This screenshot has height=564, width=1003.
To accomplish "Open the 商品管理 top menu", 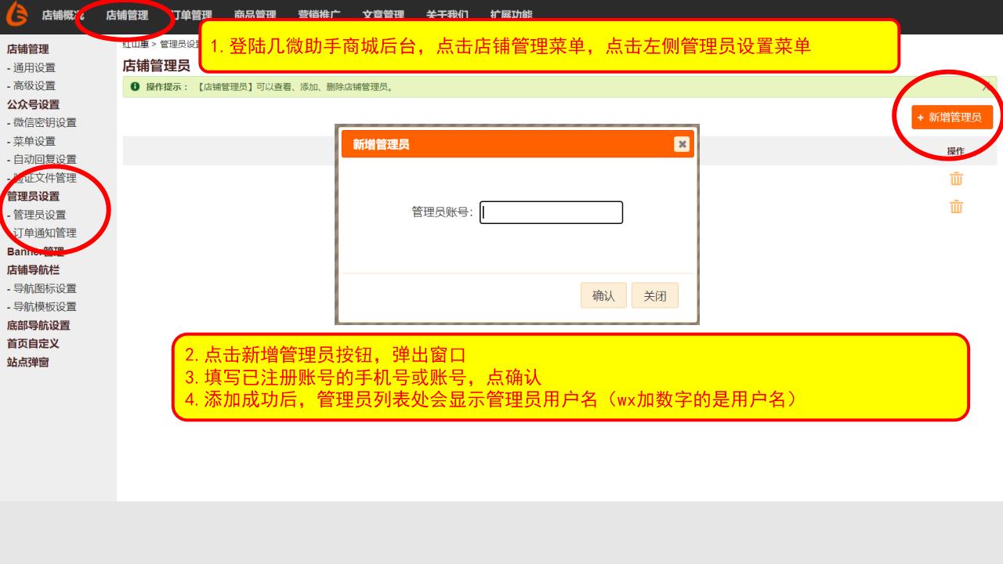I will [x=255, y=15].
